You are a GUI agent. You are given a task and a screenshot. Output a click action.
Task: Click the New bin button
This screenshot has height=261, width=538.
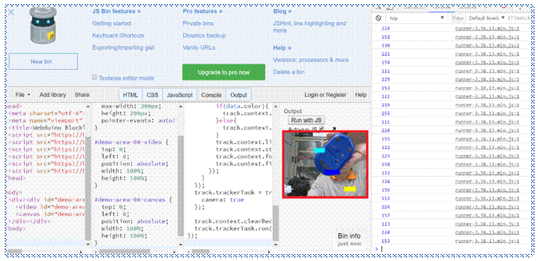[x=43, y=61]
